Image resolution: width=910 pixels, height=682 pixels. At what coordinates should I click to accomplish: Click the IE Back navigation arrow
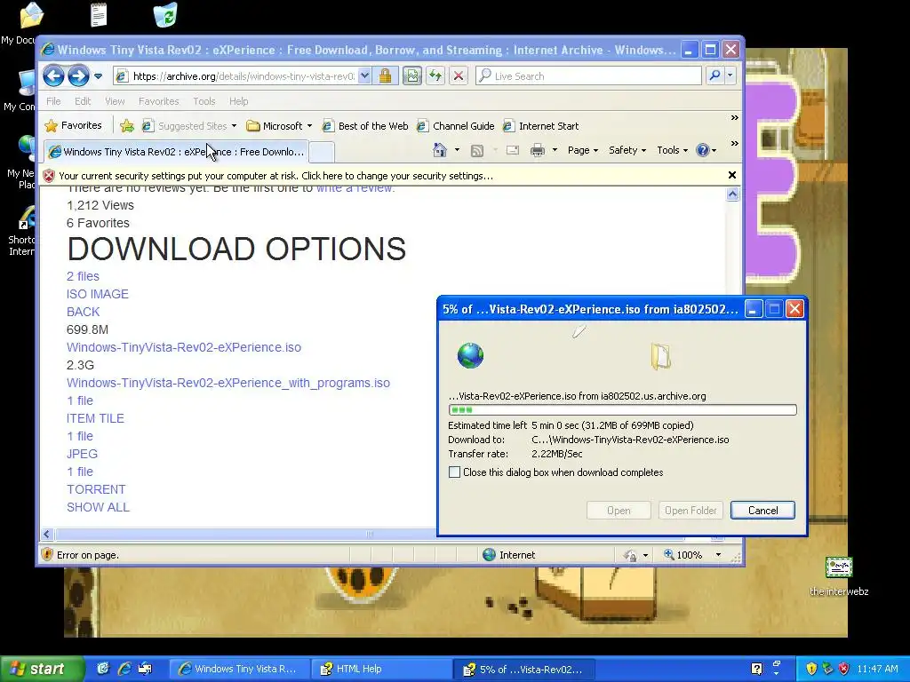point(53,75)
